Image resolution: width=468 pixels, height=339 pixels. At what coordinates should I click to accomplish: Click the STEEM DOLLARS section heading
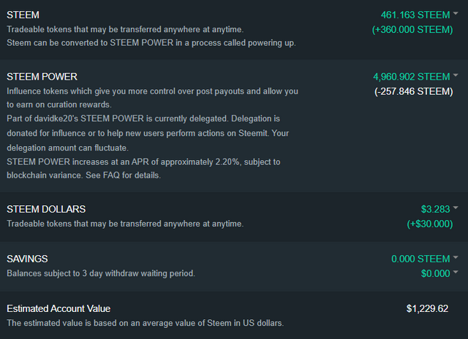click(x=46, y=209)
